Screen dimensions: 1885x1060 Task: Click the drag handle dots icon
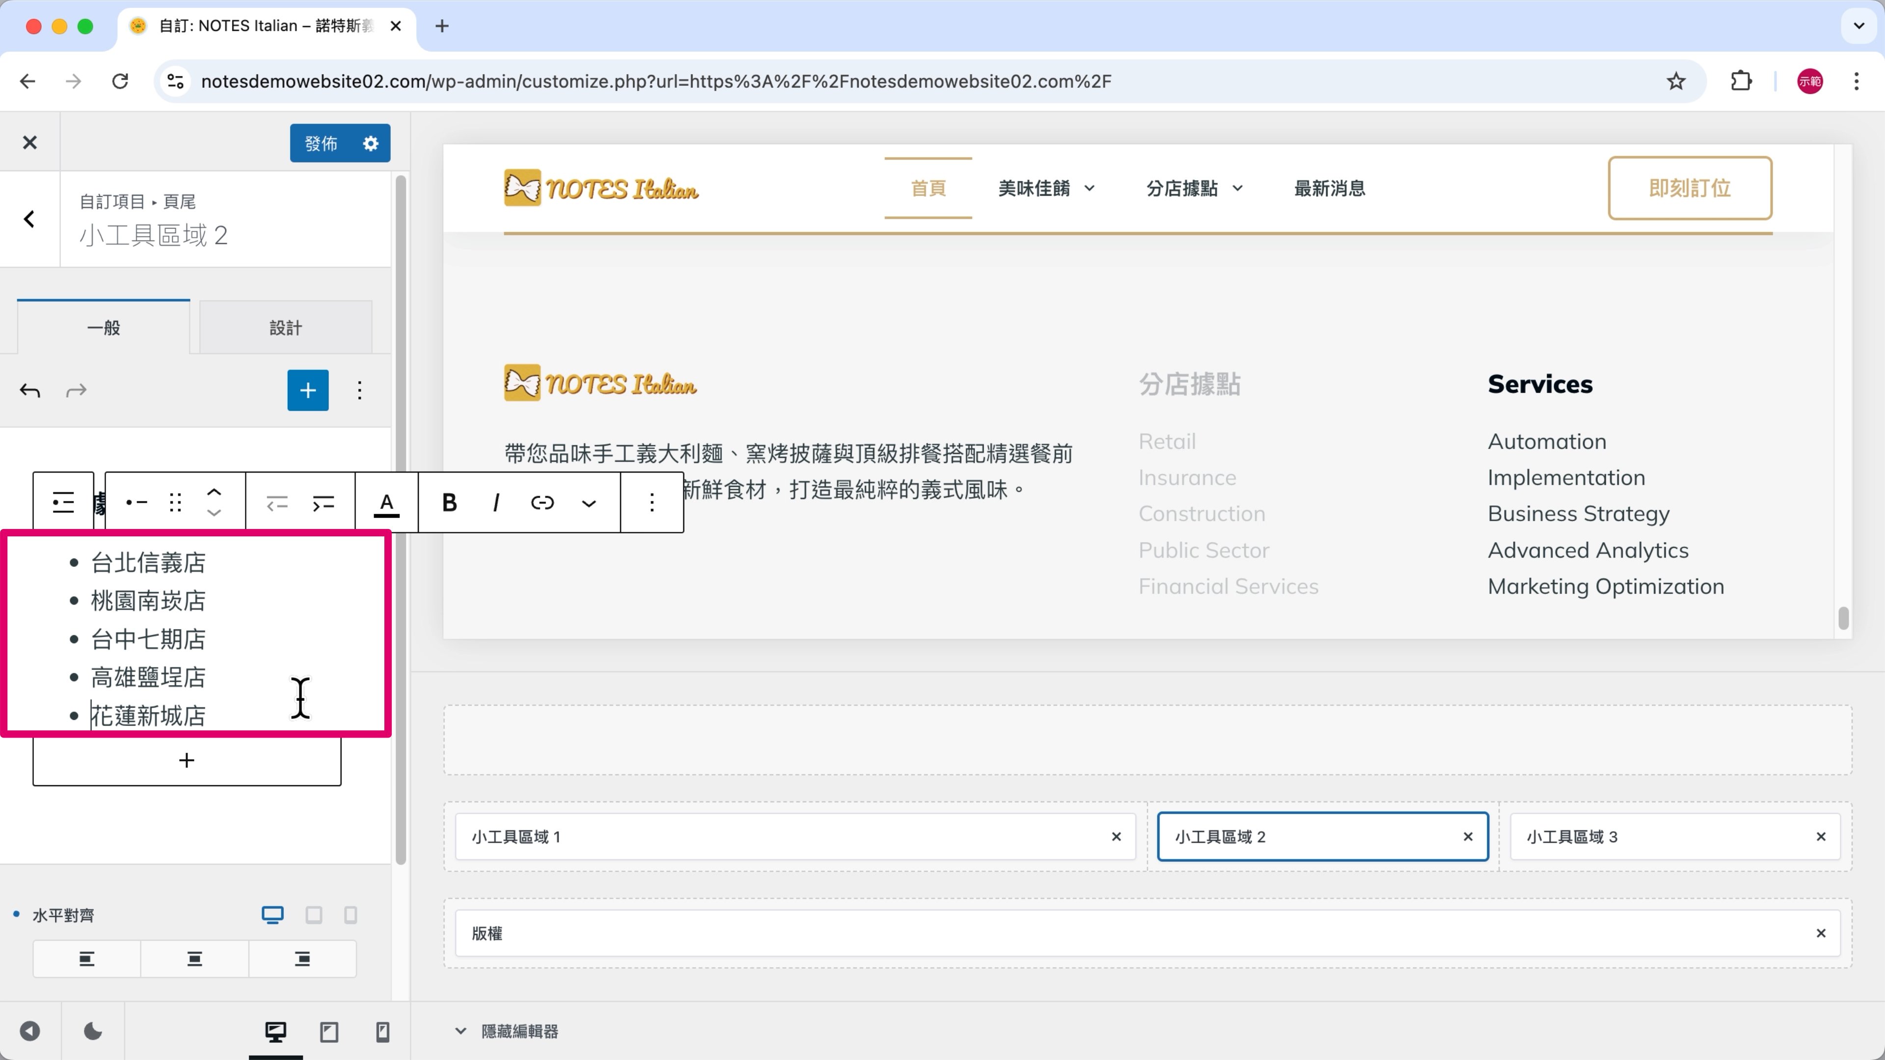tap(175, 503)
